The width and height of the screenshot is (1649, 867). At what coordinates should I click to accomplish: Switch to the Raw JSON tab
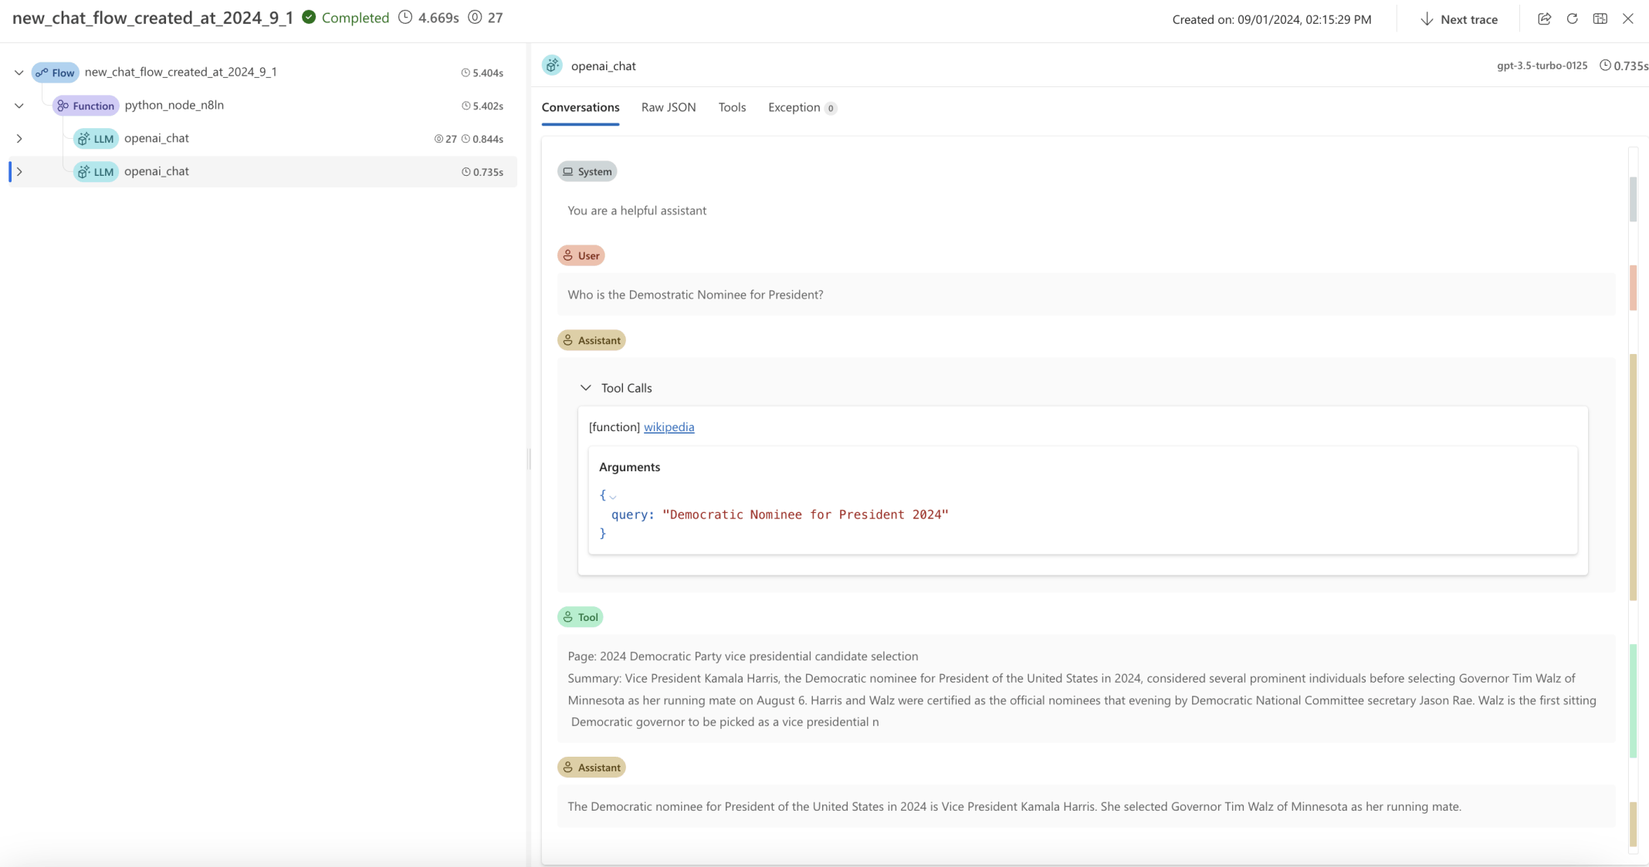[668, 107]
